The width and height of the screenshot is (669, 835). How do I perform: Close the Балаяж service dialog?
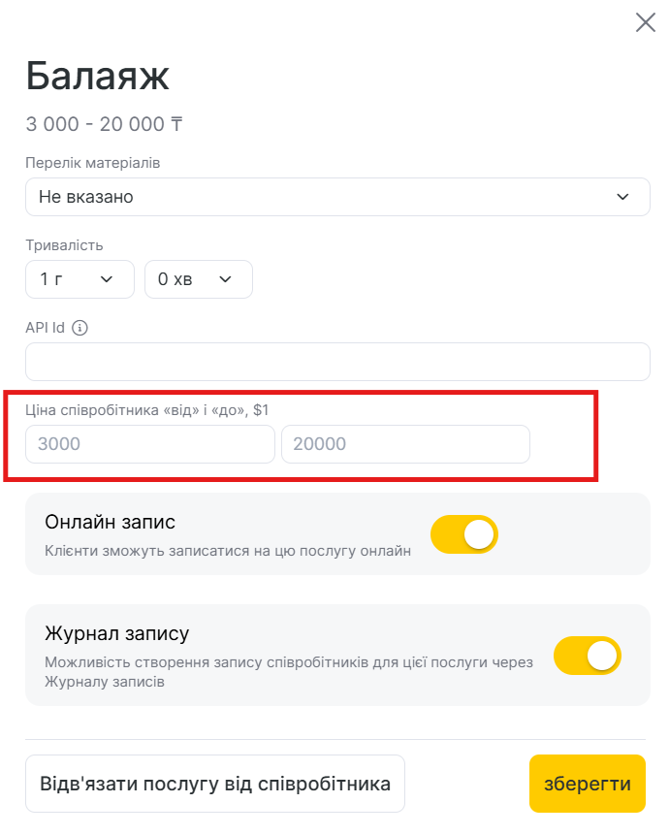click(x=645, y=22)
